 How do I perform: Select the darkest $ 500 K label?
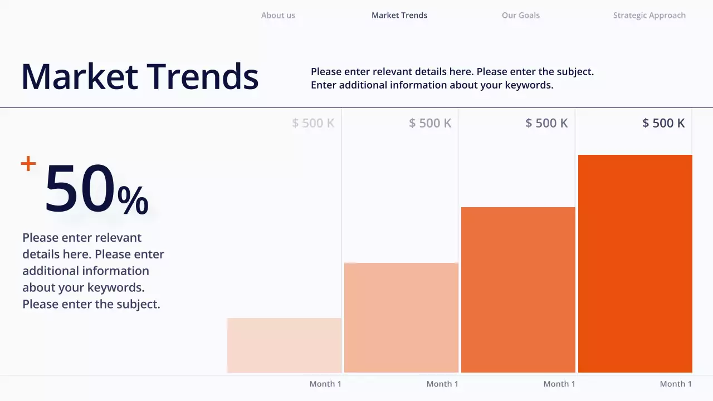coord(663,123)
